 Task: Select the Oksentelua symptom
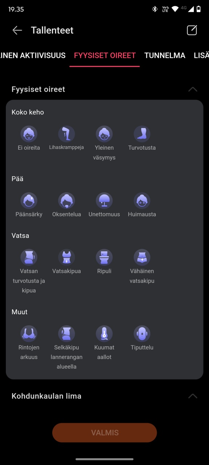coord(66,205)
